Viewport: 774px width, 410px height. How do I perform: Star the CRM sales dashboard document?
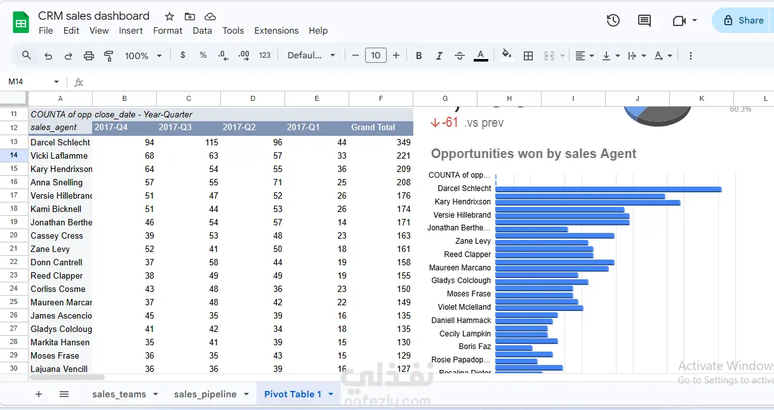(x=170, y=17)
